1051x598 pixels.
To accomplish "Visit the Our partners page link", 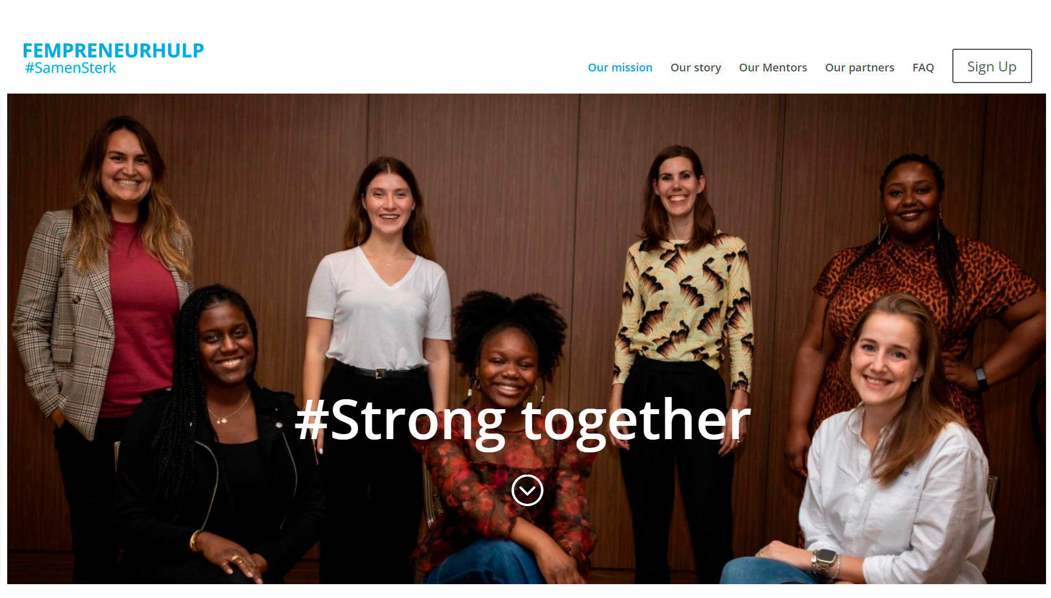I will click(x=859, y=68).
